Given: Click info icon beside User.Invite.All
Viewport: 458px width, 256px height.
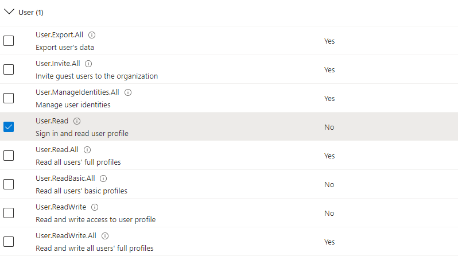Looking at the screenshot, I should click(x=88, y=64).
